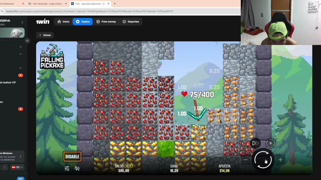Click the Apuesta bet amount 214,00
321x180 pixels.
pyautogui.click(x=224, y=171)
